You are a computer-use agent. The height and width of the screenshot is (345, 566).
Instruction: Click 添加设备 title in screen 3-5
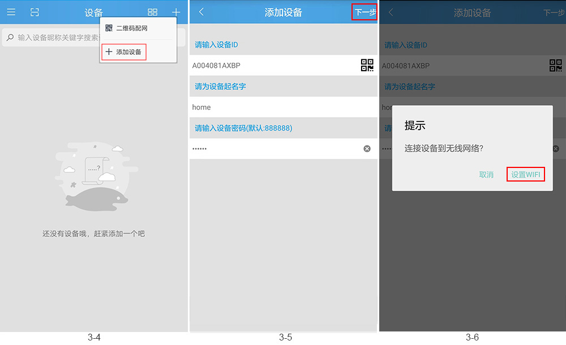284,12
